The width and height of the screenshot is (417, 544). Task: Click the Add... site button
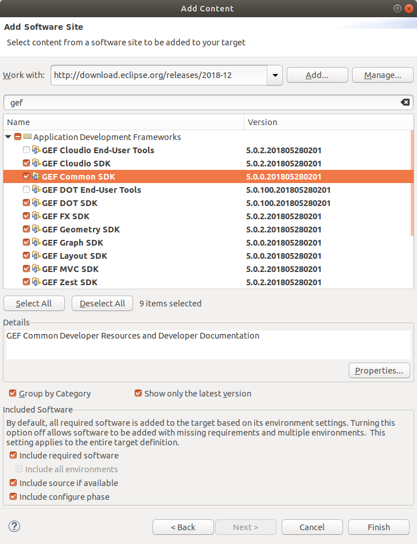pos(317,75)
